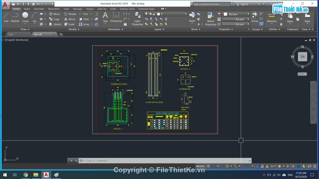Click the Group tool
Image resolution: width=319 pixels, height=179 pixels.
(x=255, y=17)
